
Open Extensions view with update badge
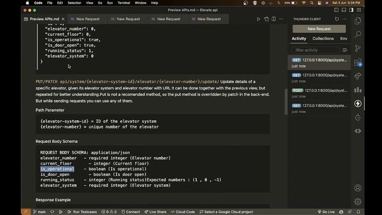(358, 62)
